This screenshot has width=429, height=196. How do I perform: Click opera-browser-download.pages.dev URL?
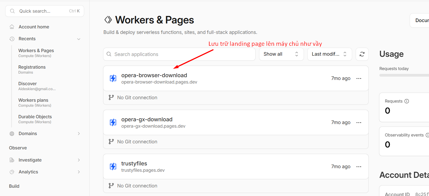pyautogui.click(x=159, y=82)
